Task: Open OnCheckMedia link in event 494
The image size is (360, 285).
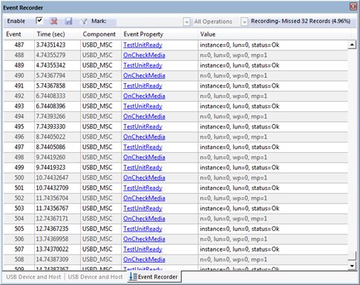Action: coord(144,117)
